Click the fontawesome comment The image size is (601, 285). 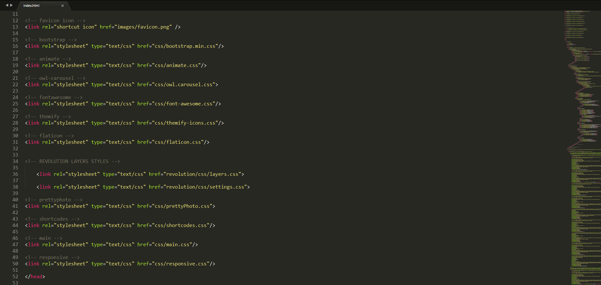tap(54, 97)
